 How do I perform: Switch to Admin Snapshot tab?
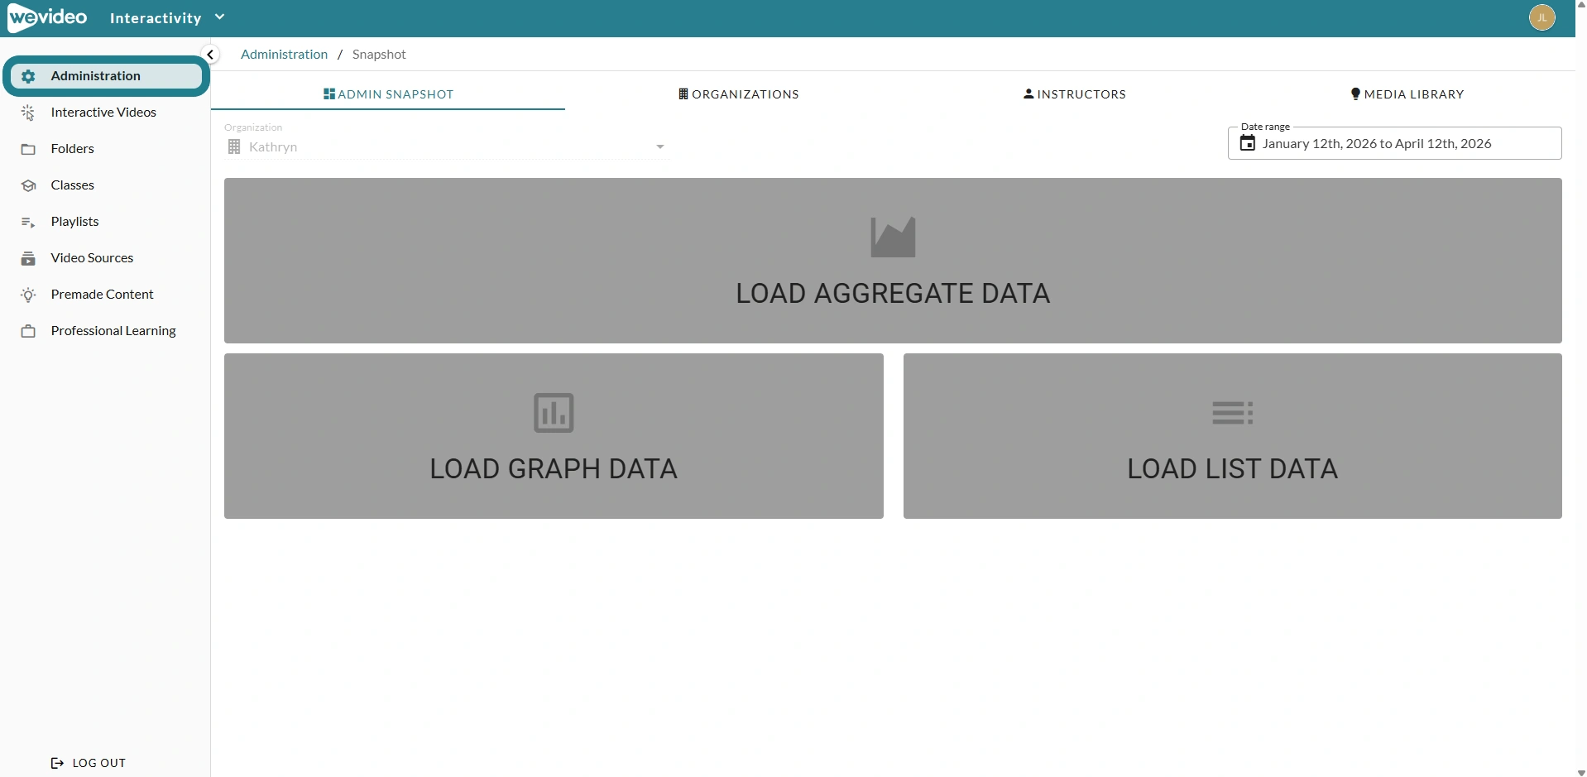(388, 94)
